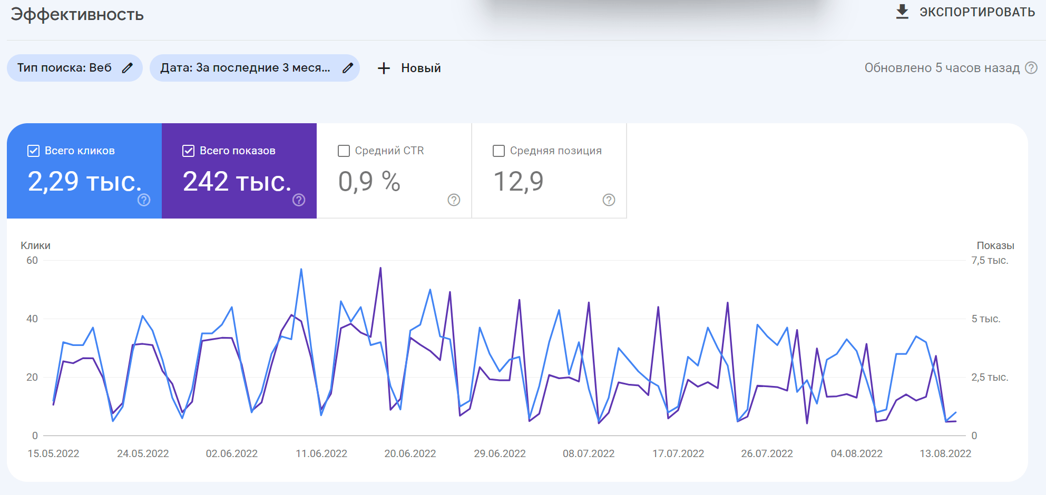Open help icon in total clicks card

click(x=144, y=200)
